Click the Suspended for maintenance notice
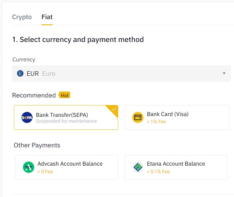Viewport: 234px width, 197px height. click(66, 121)
